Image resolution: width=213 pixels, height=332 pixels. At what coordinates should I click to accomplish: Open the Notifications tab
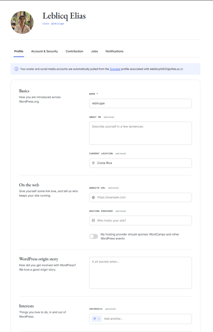pos(114,51)
